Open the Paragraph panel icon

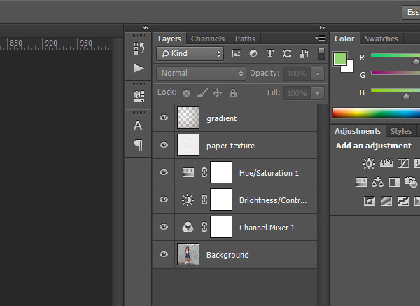pyautogui.click(x=139, y=145)
